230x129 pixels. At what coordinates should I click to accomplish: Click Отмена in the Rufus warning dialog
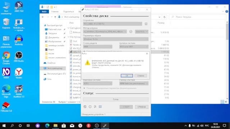click(141, 76)
